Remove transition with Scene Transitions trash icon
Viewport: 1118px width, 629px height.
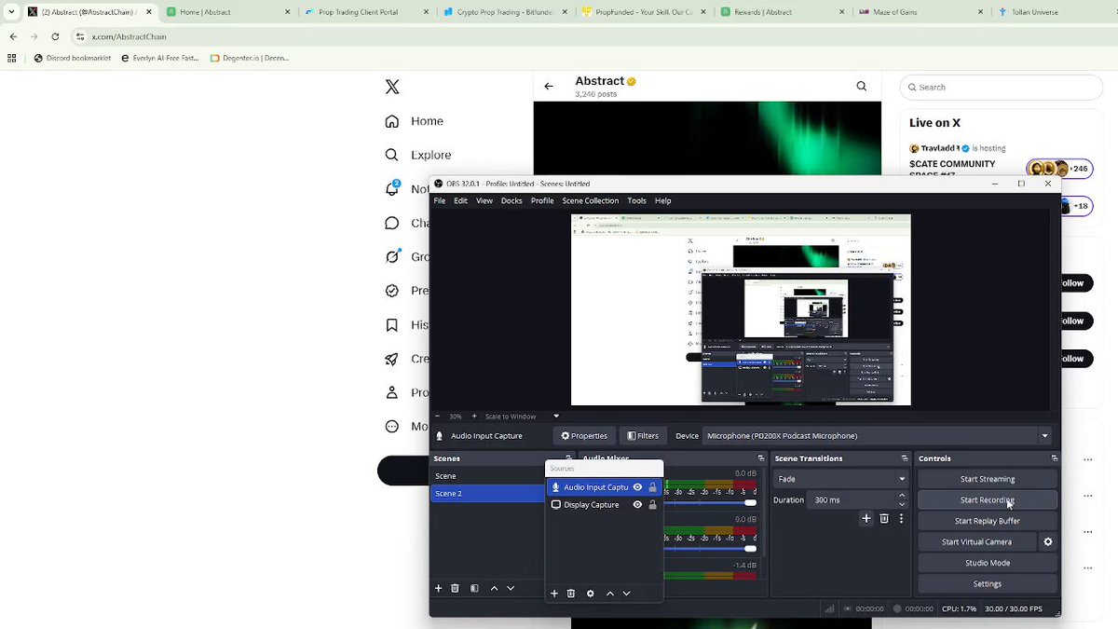click(x=884, y=518)
